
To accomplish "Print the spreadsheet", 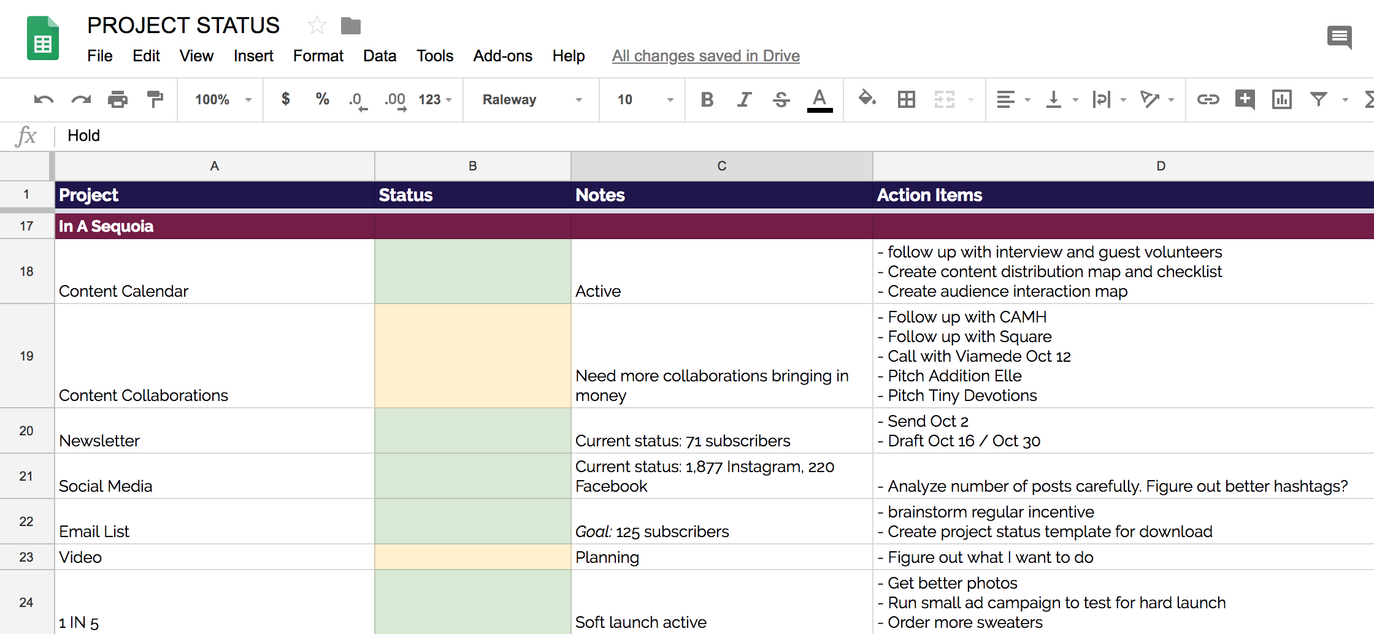I will (x=118, y=99).
